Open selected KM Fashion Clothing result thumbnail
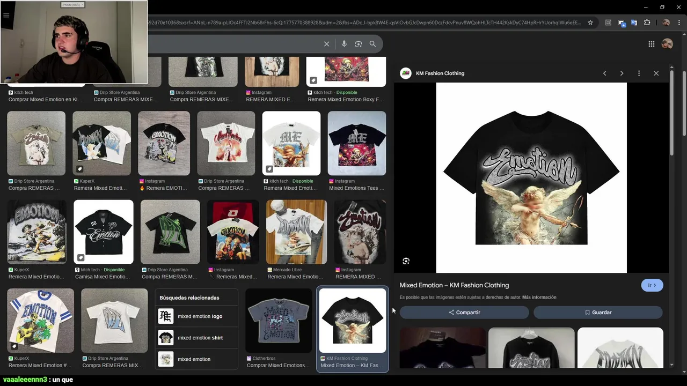The height and width of the screenshot is (386, 687). click(352, 321)
